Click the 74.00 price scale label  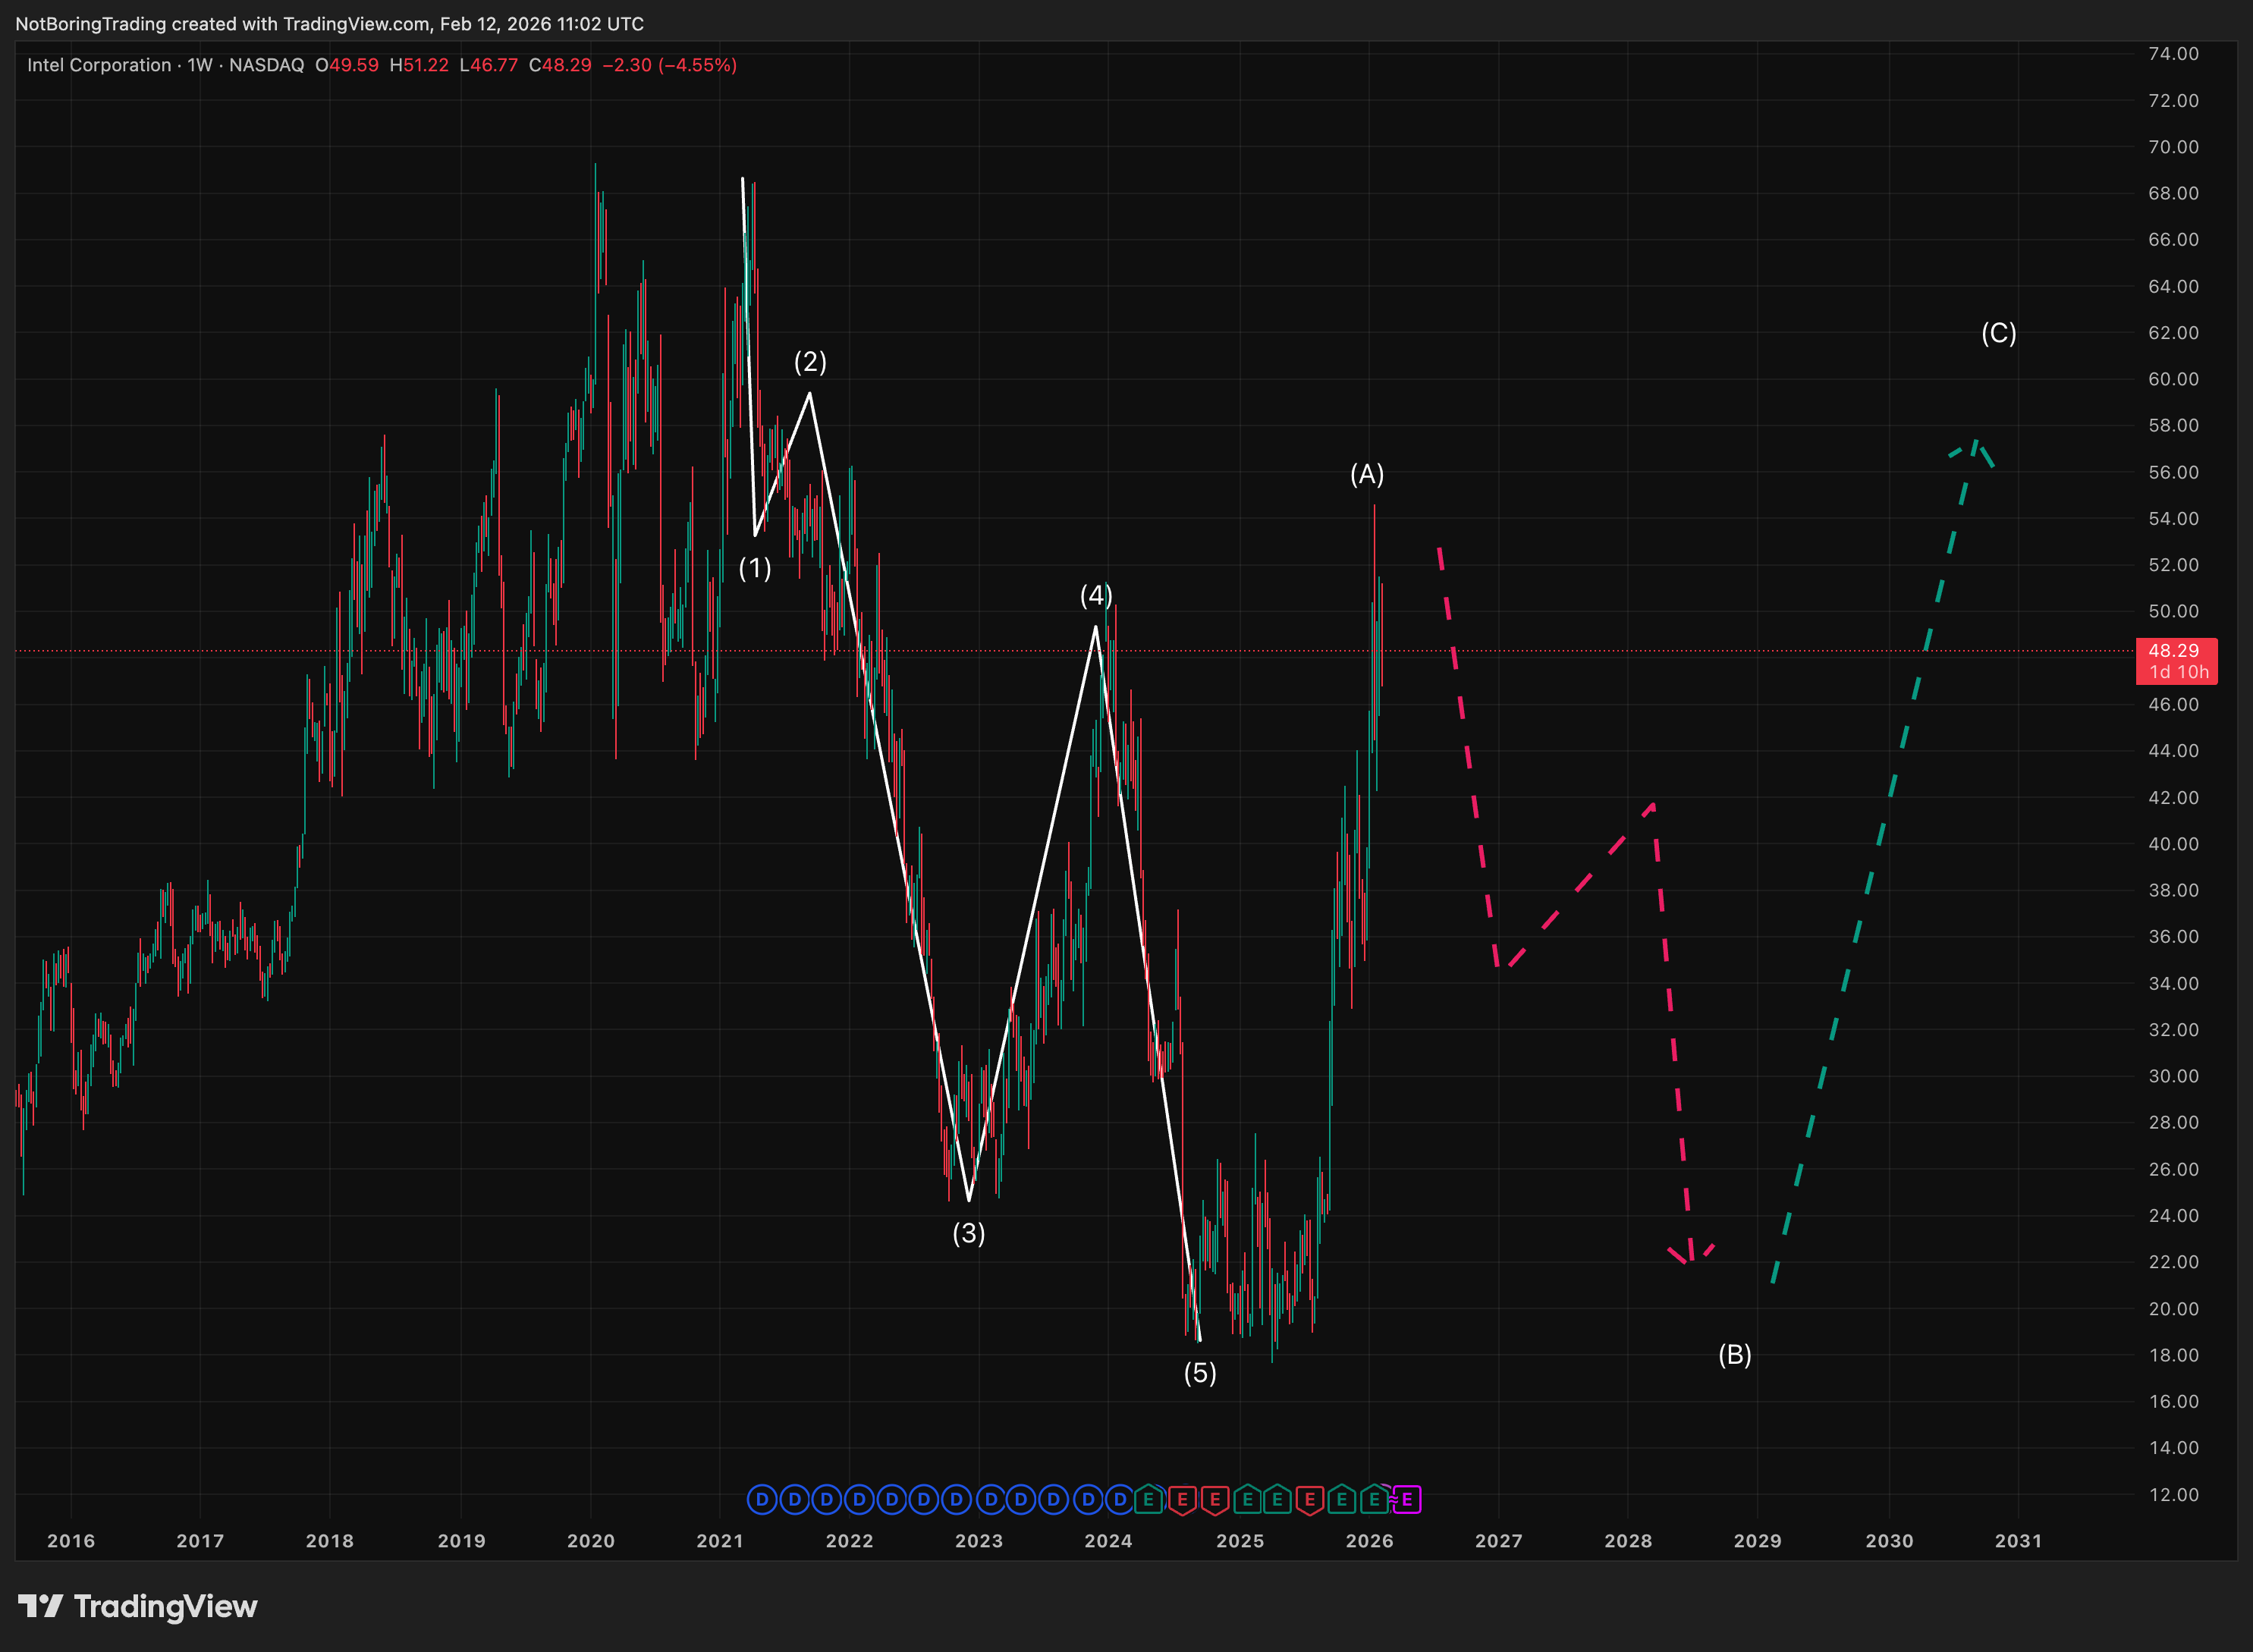(2174, 54)
